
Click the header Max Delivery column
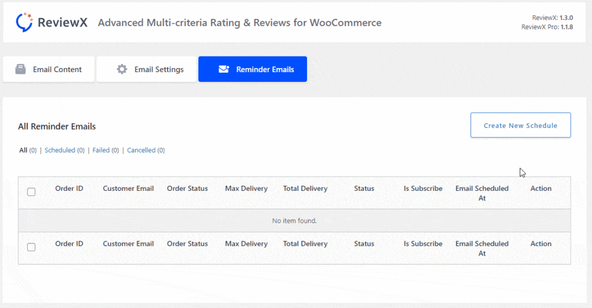[x=246, y=188]
